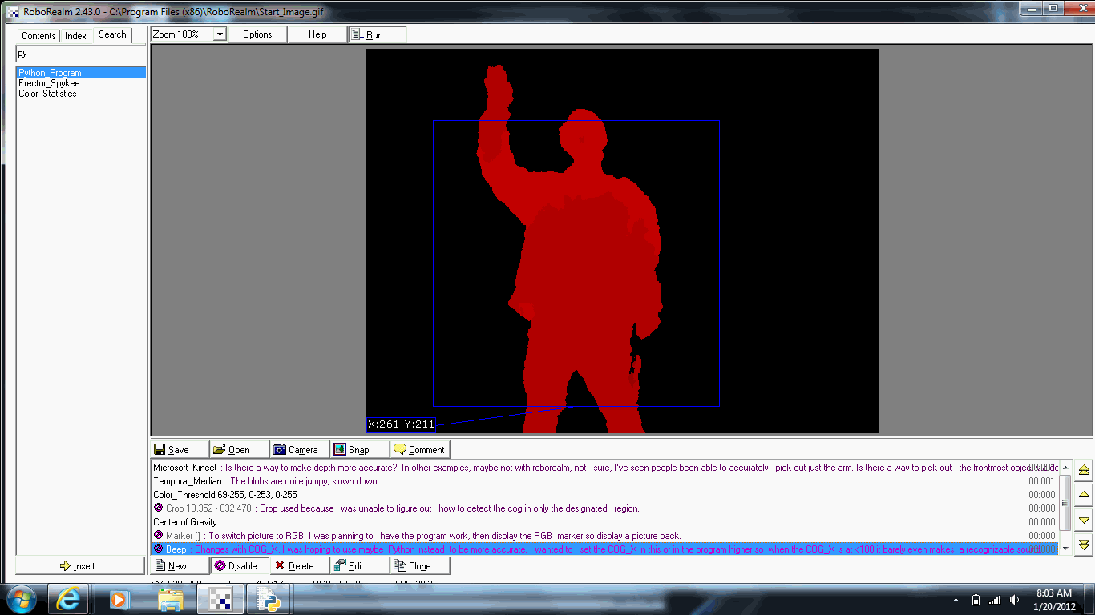Move module to top with double-up arrow

click(1084, 470)
